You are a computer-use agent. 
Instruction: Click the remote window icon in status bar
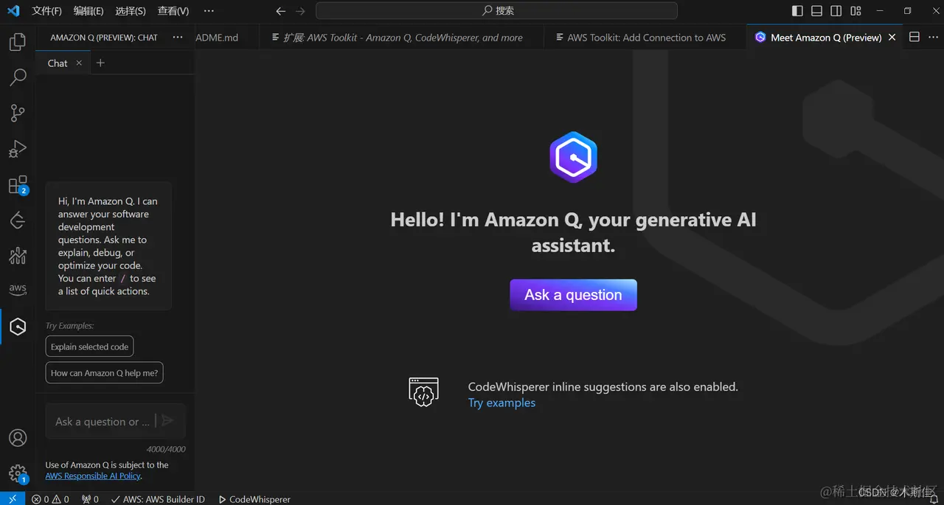(x=13, y=499)
